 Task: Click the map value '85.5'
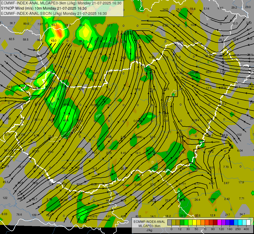pos(6,182)
